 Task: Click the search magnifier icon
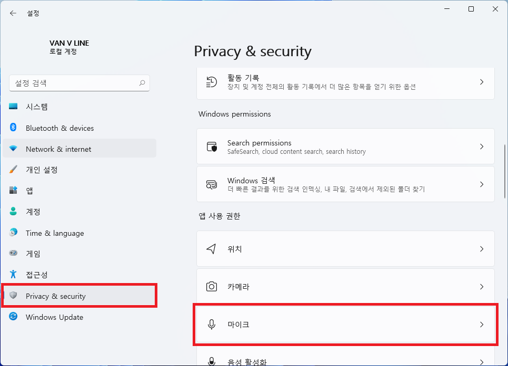coord(142,83)
